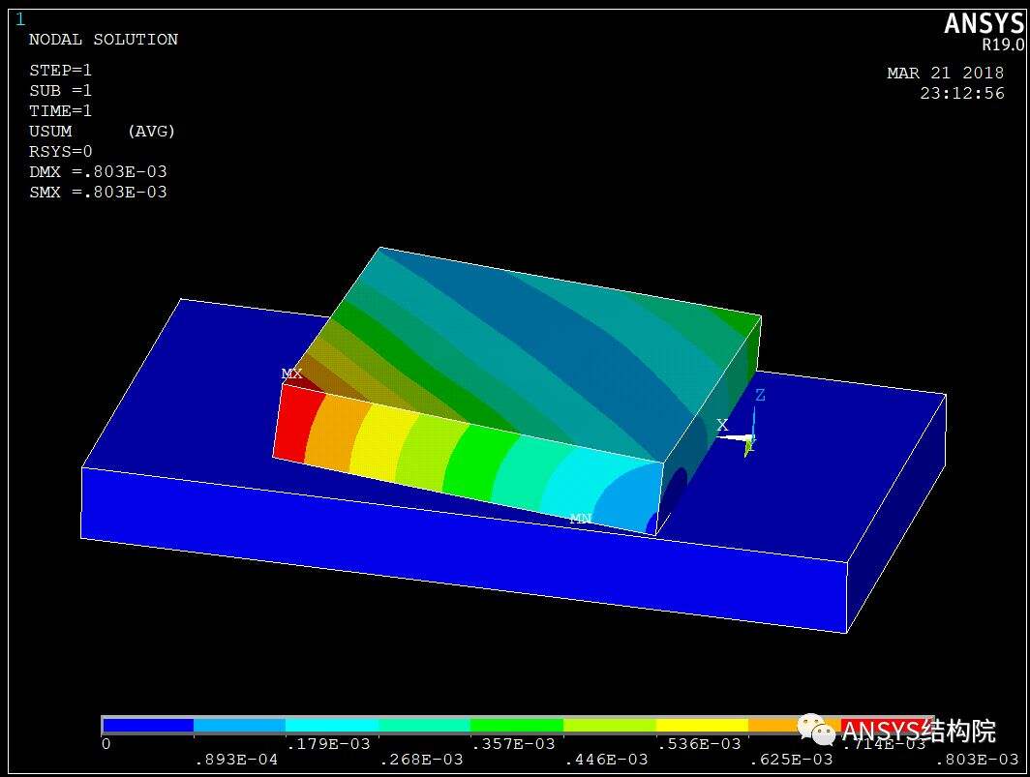The image size is (1030, 777).
Task: Click the MN minimum marker label
Action: 580,519
